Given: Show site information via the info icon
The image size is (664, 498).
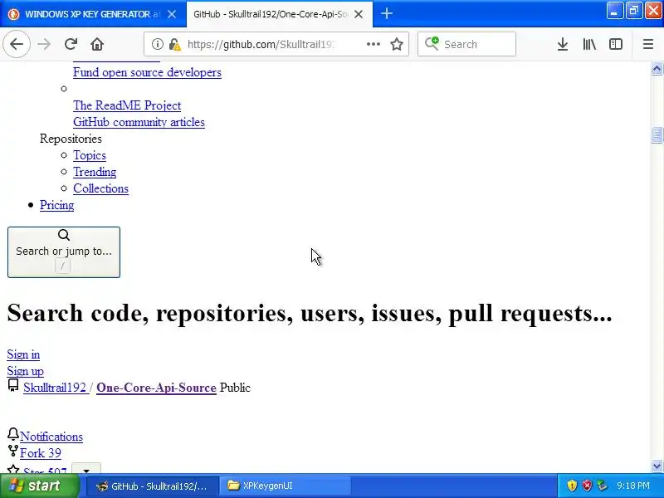Looking at the screenshot, I should click(157, 44).
